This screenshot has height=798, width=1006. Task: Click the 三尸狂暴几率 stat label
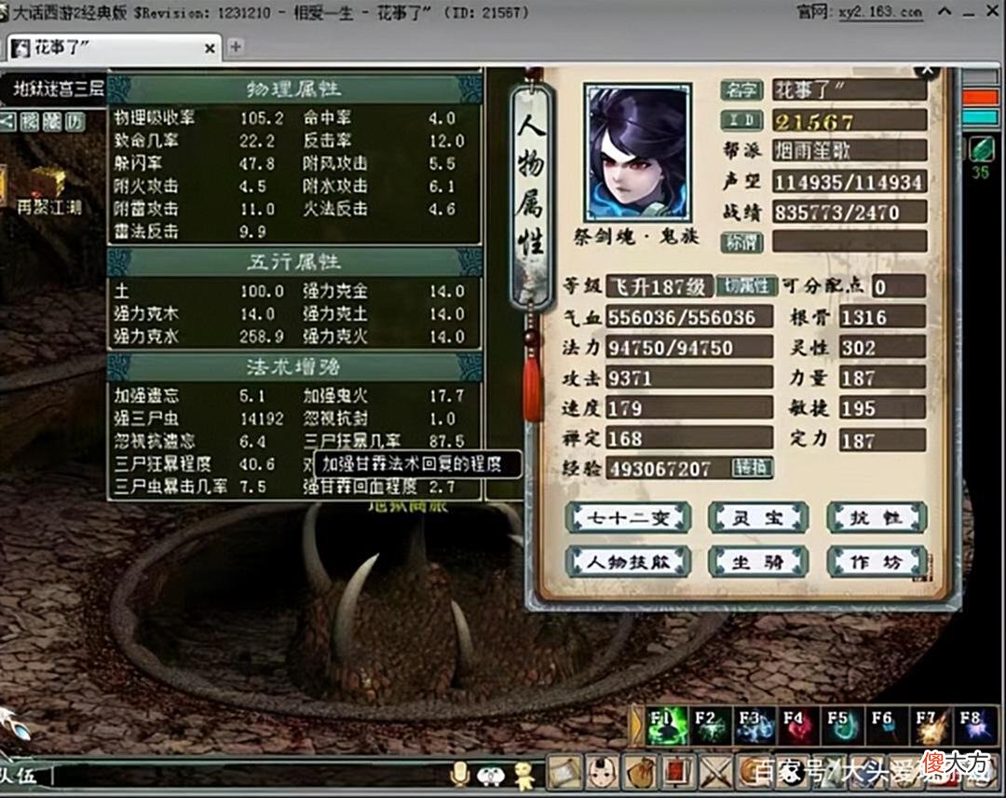[x=351, y=441]
